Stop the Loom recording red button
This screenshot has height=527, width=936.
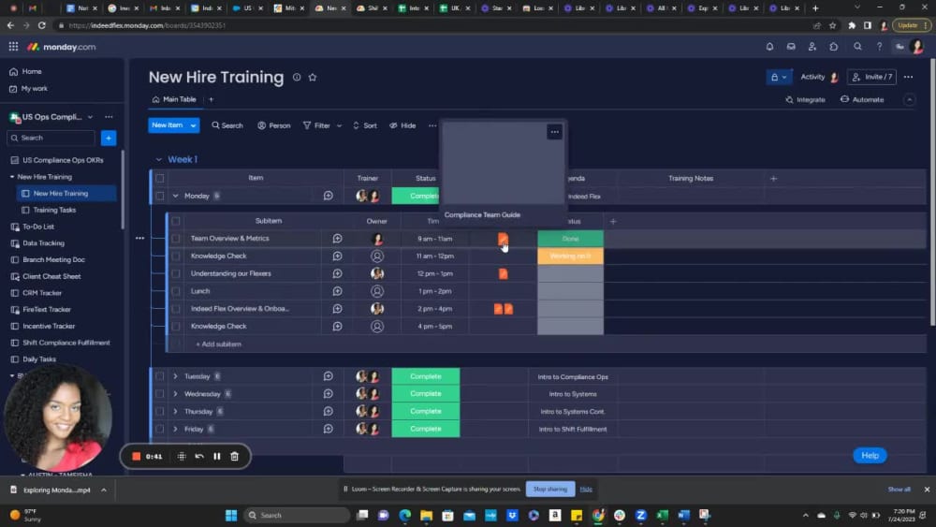[x=136, y=457]
